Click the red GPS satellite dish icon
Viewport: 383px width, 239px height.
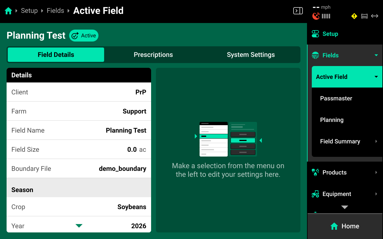[x=316, y=16]
